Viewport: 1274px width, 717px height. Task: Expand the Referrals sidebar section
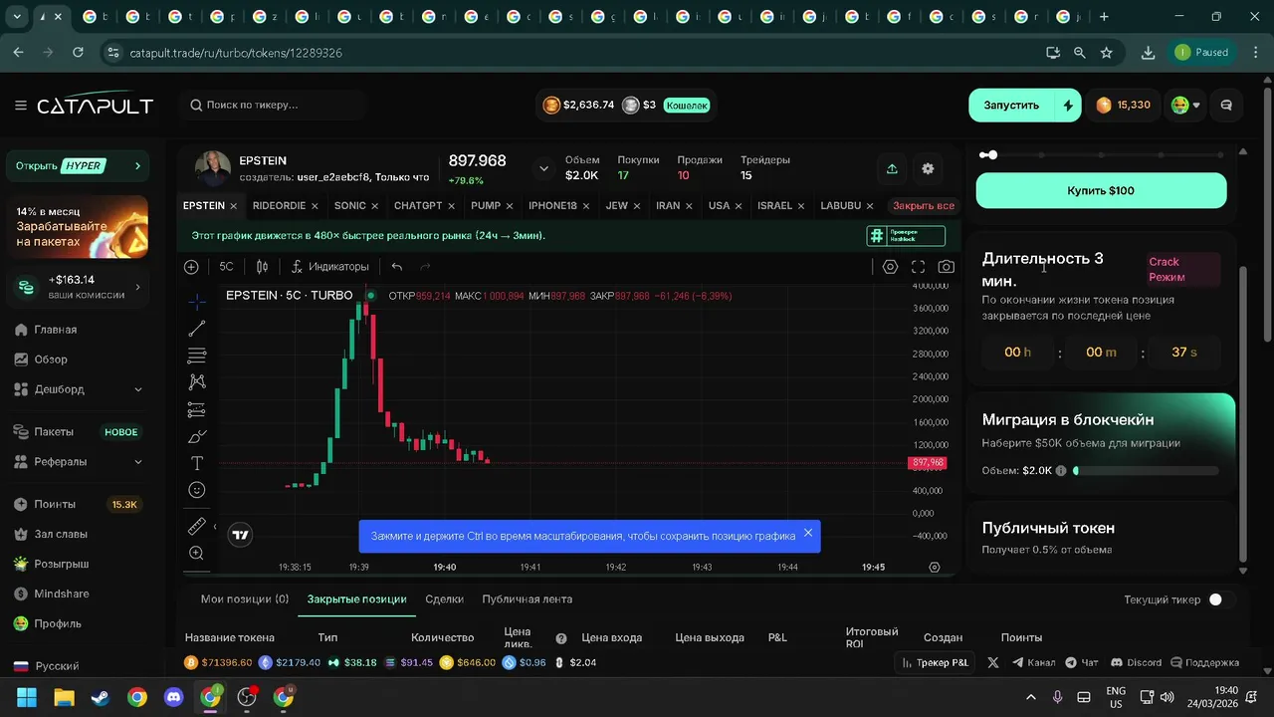coord(78,462)
